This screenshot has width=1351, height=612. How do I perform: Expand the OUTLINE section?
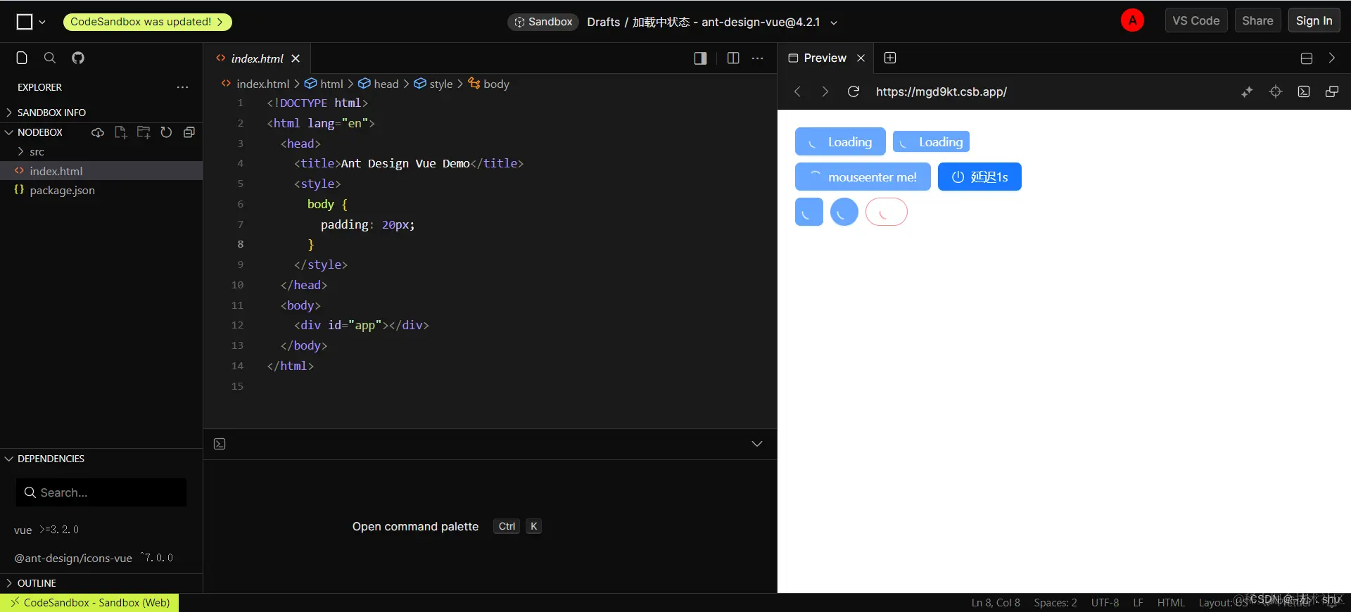pyautogui.click(x=101, y=583)
